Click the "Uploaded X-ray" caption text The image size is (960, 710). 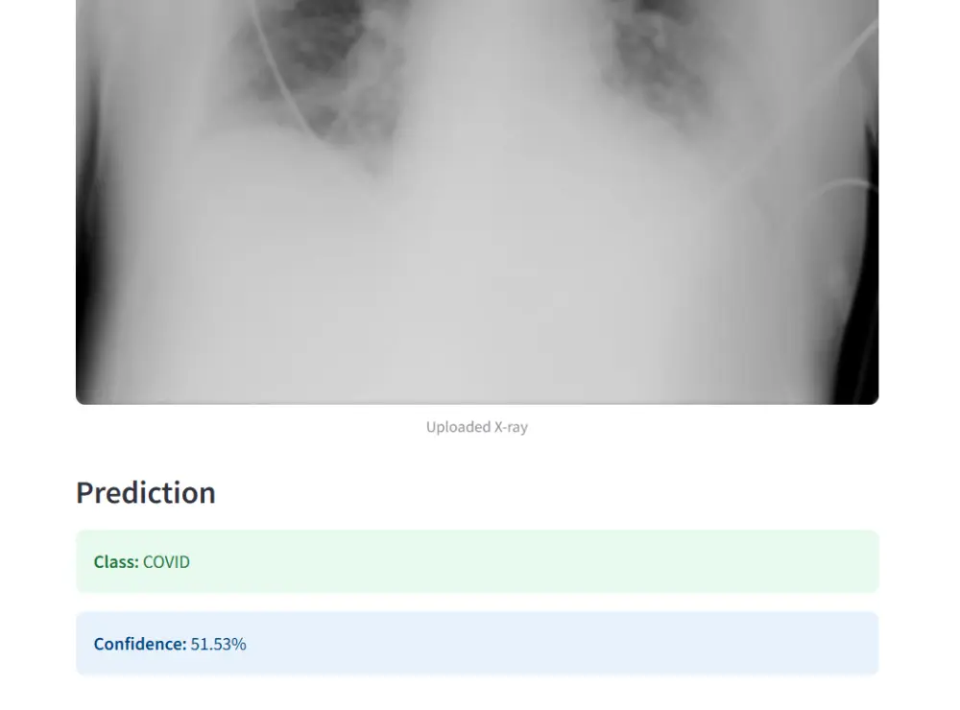click(x=477, y=427)
